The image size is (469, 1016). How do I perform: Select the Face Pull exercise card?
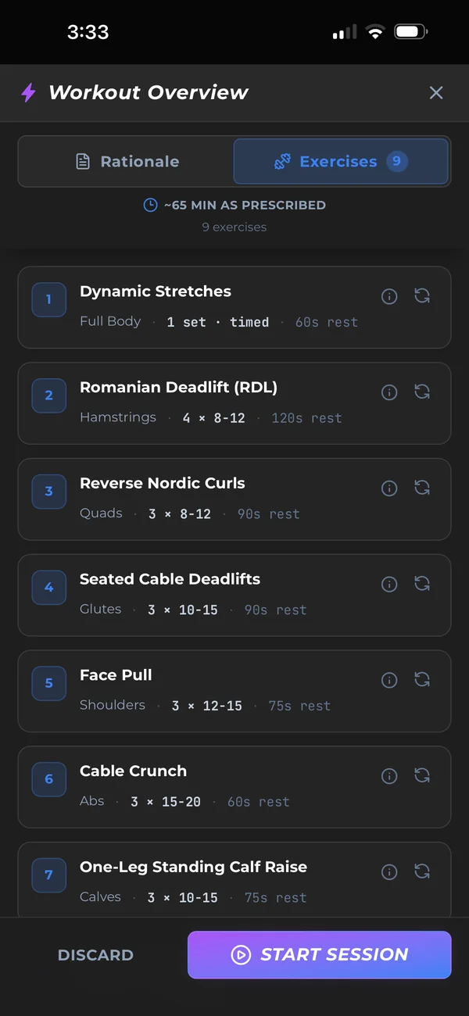[234, 691]
